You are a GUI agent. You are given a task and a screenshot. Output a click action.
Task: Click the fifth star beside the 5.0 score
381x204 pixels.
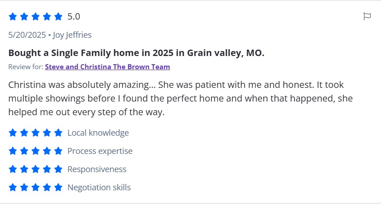pos(58,17)
